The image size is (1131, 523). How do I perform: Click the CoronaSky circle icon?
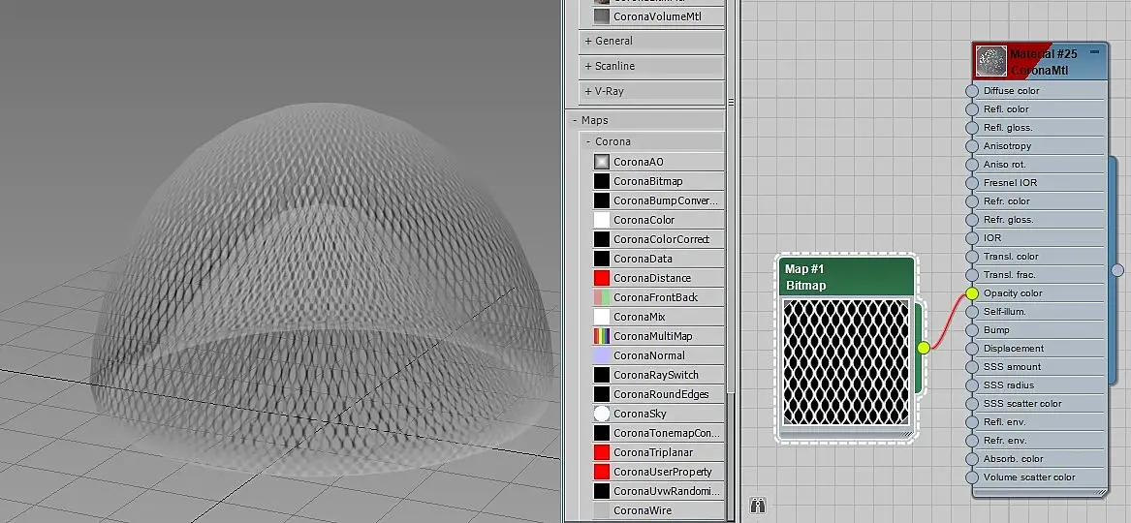click(x=602, y=414)
